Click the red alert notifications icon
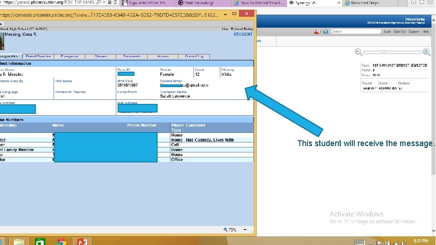436x245 pixels. 317,32
